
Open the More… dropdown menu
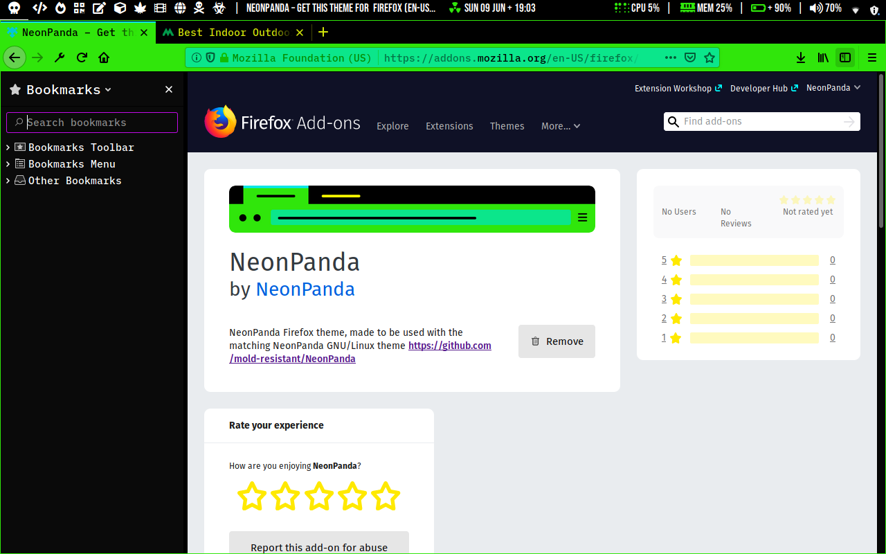561,126
